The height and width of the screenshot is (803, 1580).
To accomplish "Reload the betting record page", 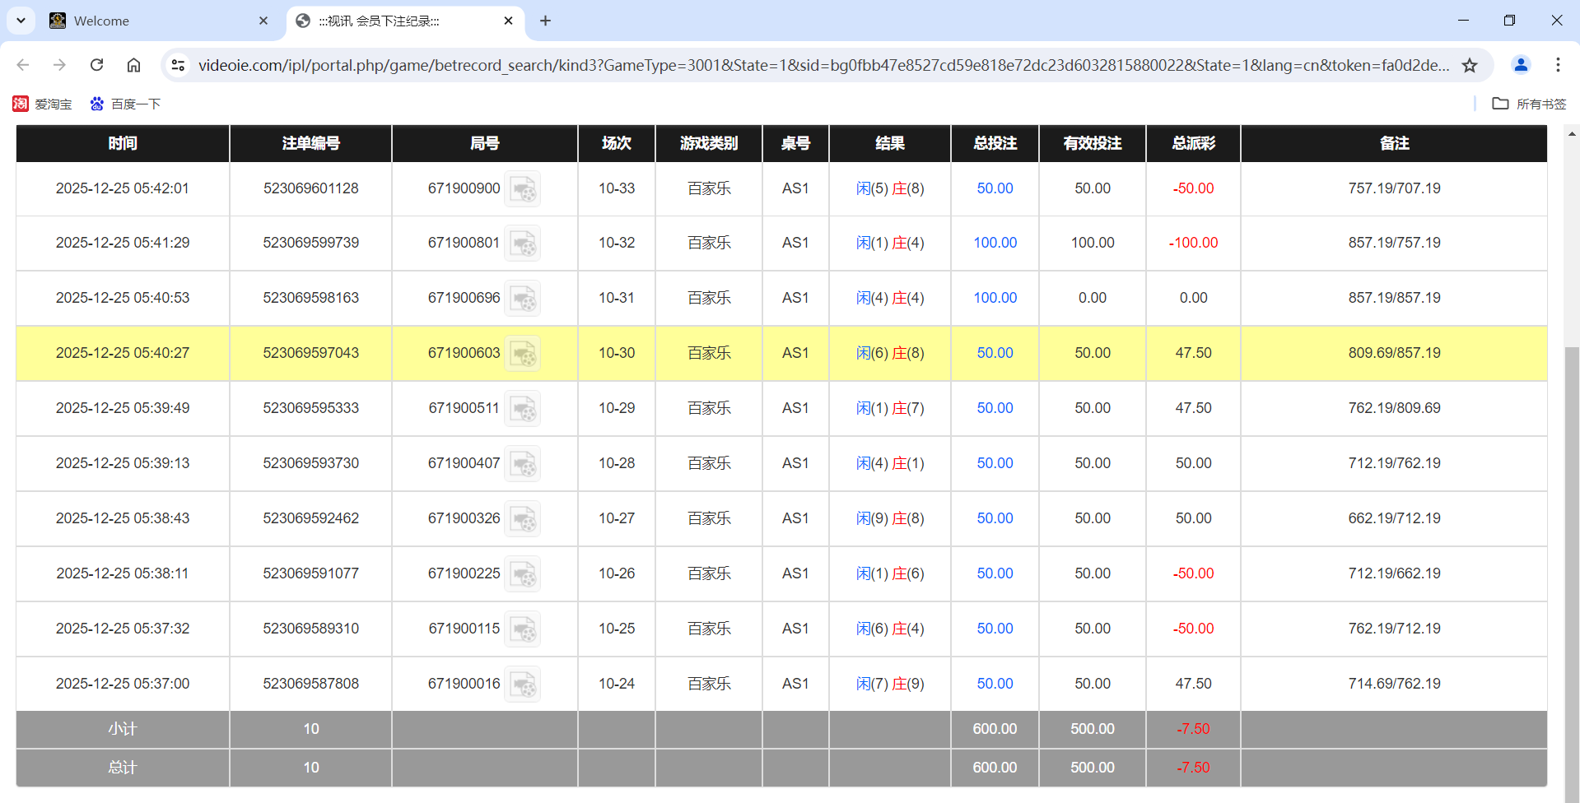I will coord(96,65).
